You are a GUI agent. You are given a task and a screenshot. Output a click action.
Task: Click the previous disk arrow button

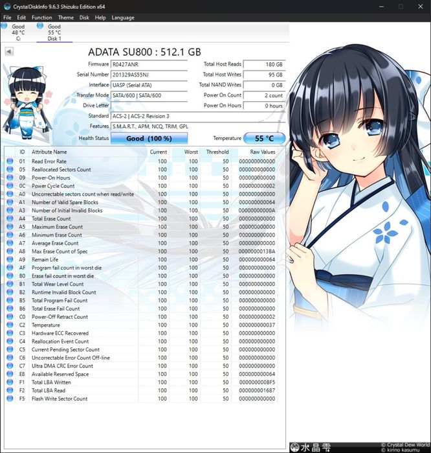(x=9, y=51)
